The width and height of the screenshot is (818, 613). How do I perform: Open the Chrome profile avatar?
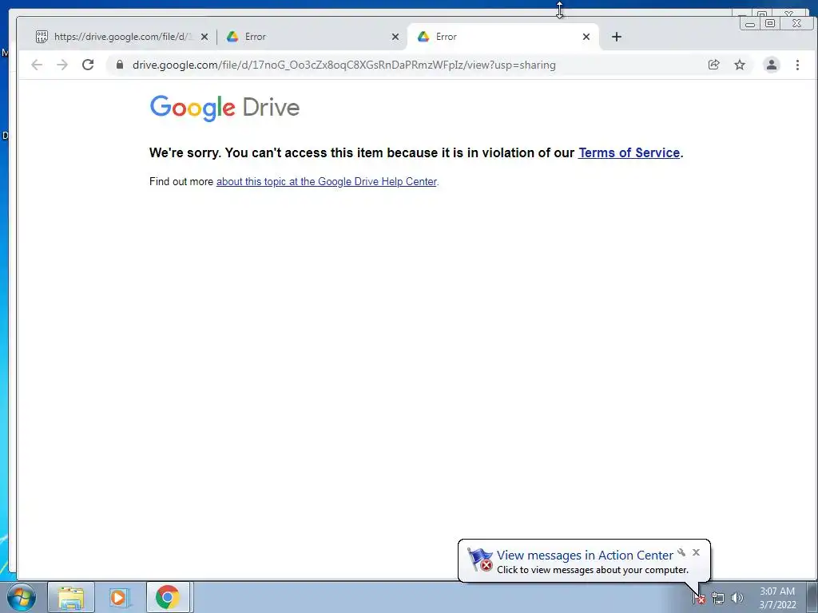(x=771, y=65)
